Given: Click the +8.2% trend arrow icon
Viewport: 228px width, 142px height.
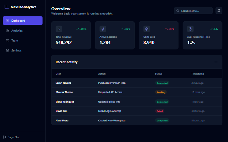Looking at the screenshot, I should tap(122, 29).
